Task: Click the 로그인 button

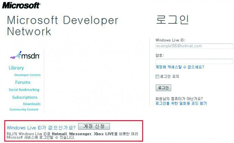Action: pyautogui.click(x=163, y=88)
